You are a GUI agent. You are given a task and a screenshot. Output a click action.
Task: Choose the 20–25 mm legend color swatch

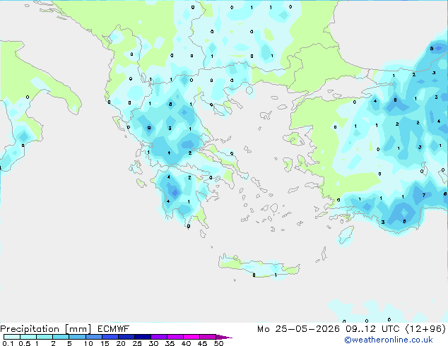pyautogui.click(x=126, y=337)
